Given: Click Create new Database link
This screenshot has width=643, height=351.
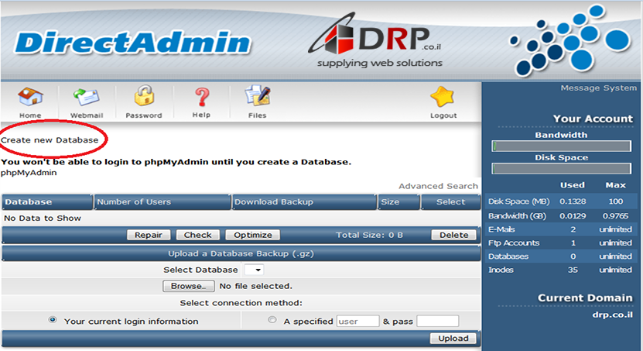Looking at the screenshot, I should (50, 140).
